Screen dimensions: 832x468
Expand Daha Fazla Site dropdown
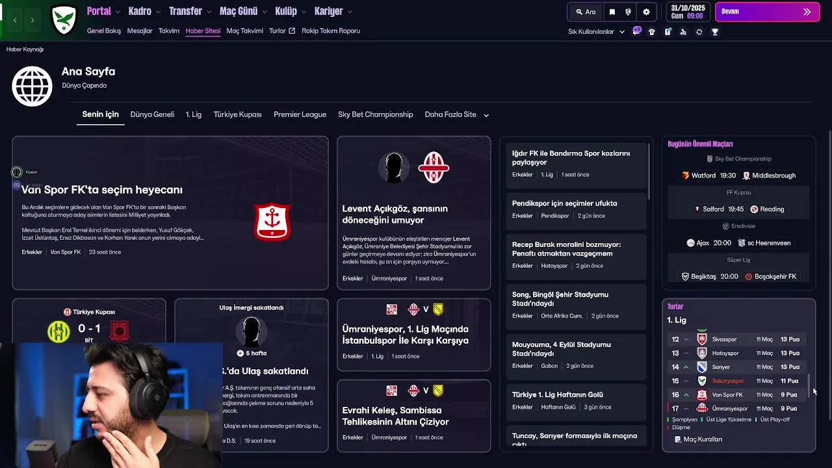pos(456,114)
